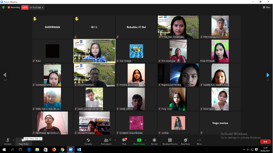Expand participants options arrow
The image size is (273, 153).
click(115, 140)
